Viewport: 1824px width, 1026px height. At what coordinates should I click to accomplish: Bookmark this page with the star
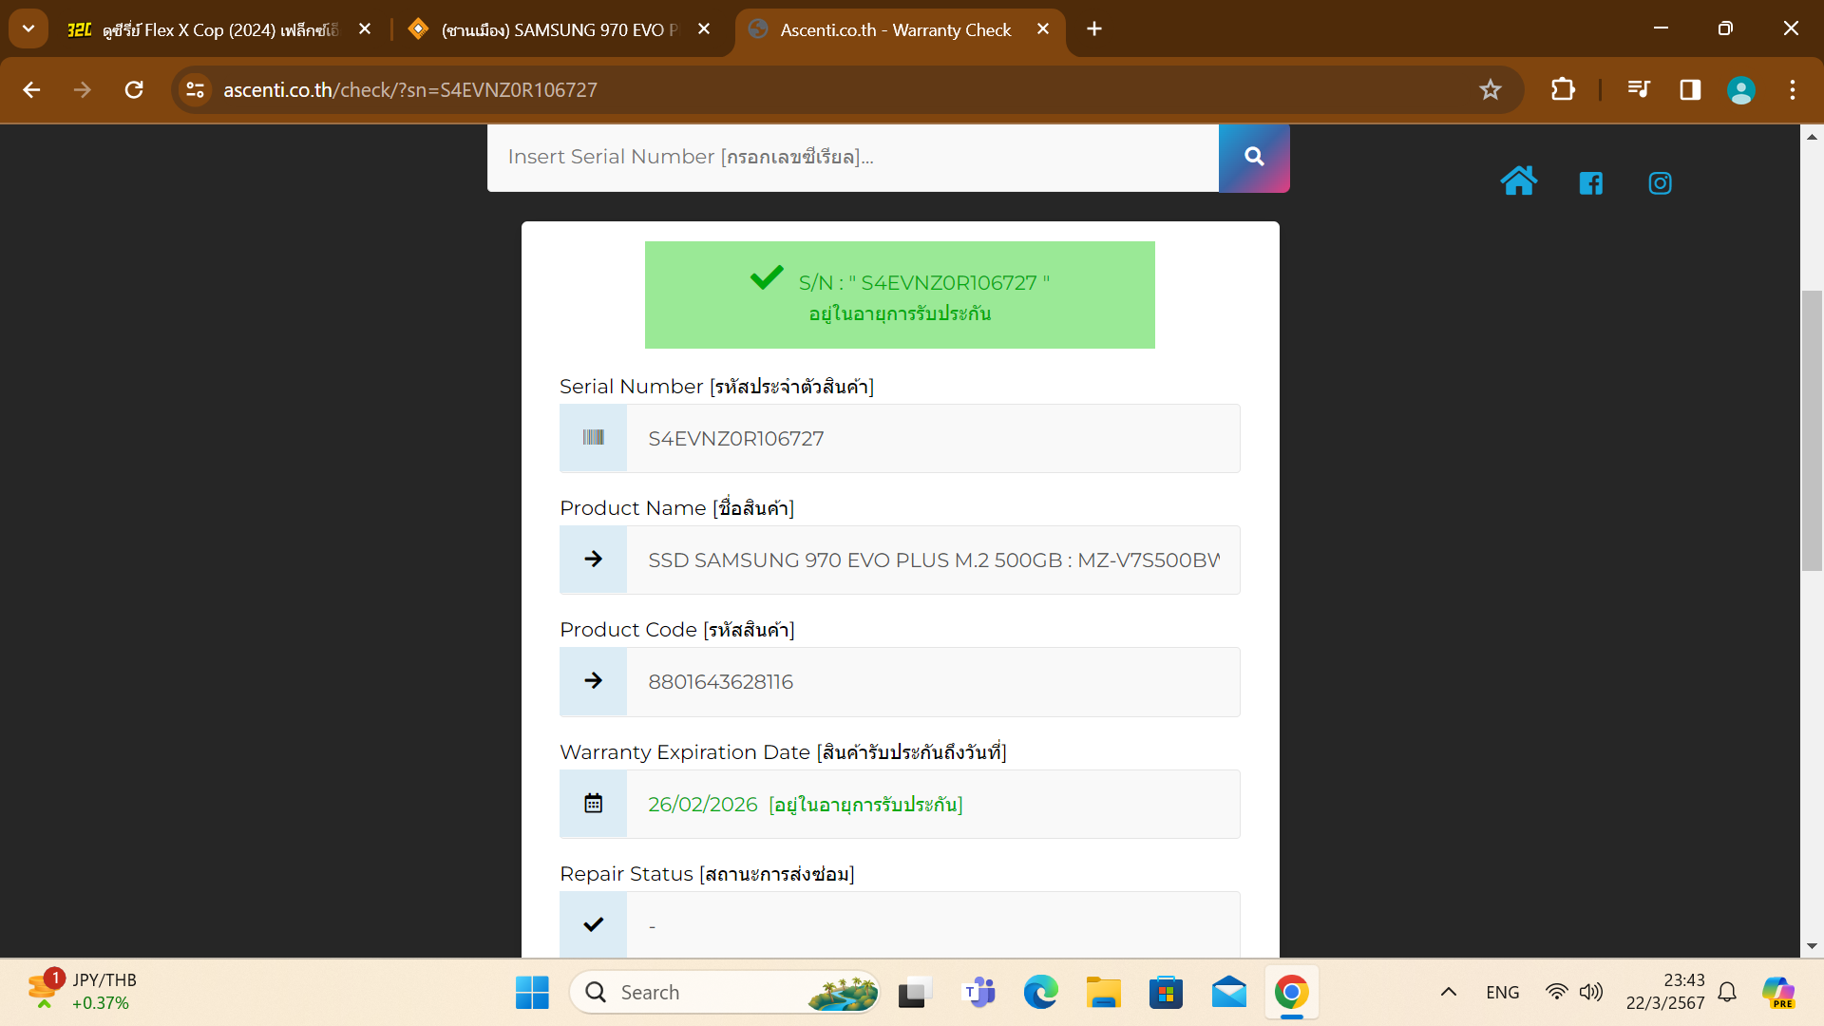coord(1490,89)
